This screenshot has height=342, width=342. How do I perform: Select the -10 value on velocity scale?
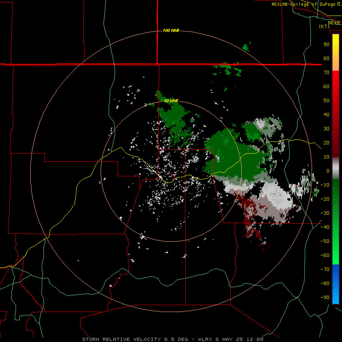coord(325,185)
